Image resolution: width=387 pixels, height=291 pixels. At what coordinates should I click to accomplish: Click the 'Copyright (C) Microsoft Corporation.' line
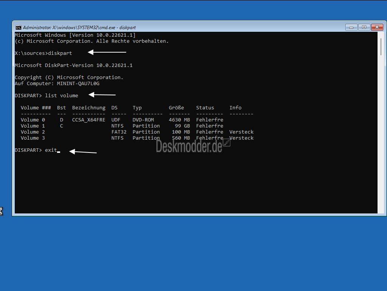[69, 78]
